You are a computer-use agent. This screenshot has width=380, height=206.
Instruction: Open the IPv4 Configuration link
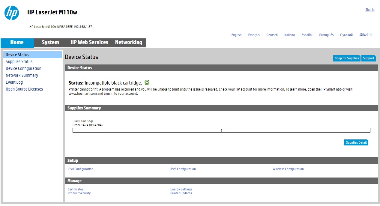pos(80,169)
